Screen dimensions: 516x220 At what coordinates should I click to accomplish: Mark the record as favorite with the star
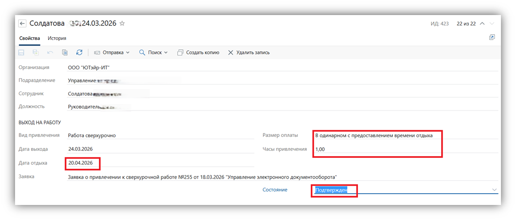click(122, 23)
